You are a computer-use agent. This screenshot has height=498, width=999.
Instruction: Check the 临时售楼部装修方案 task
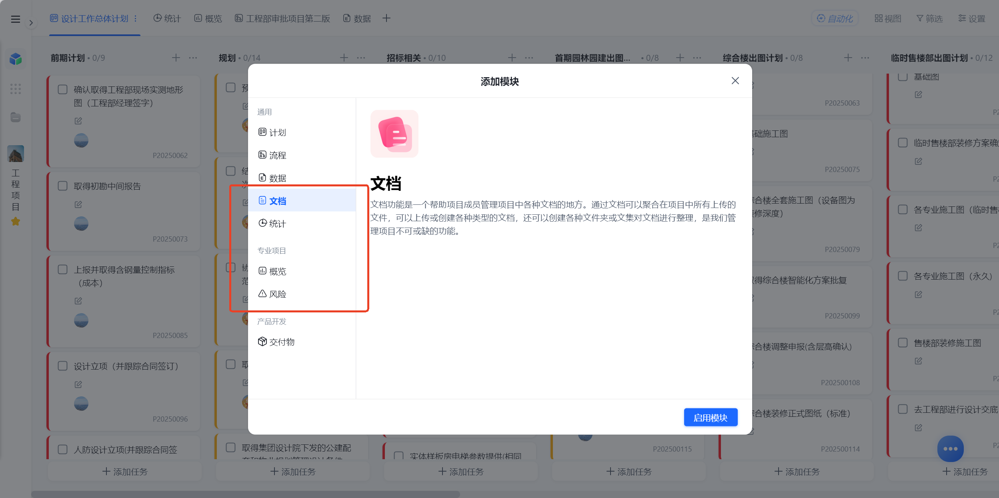(903, 143)
